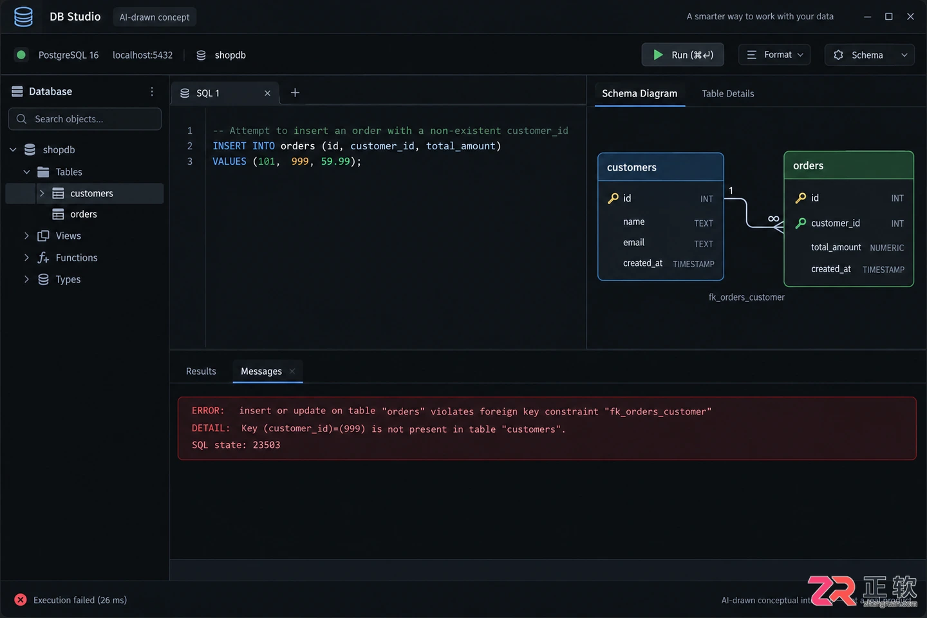The image size is (927, 618).
Task: Collapse the Tables folder
Action: pos(26,172)
